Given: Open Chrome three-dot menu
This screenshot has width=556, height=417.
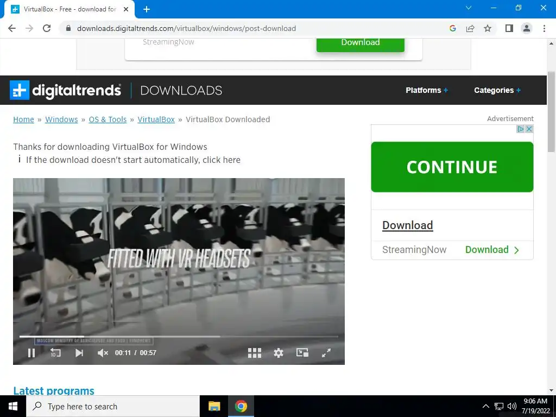Looking at the screenshot, I should tap(544, 28).
